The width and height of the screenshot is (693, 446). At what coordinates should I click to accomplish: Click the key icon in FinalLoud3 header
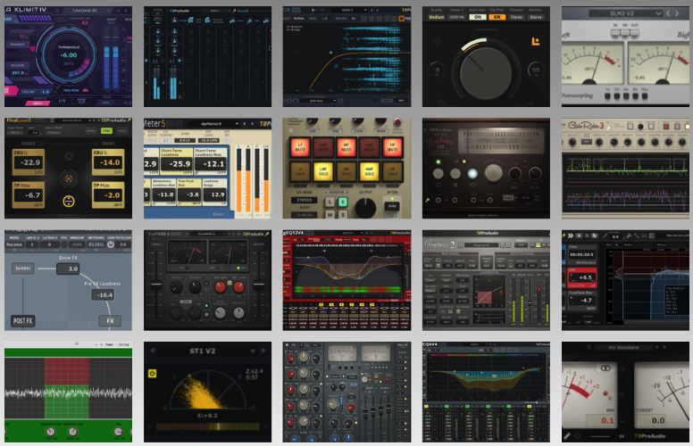tap(129, 120)
